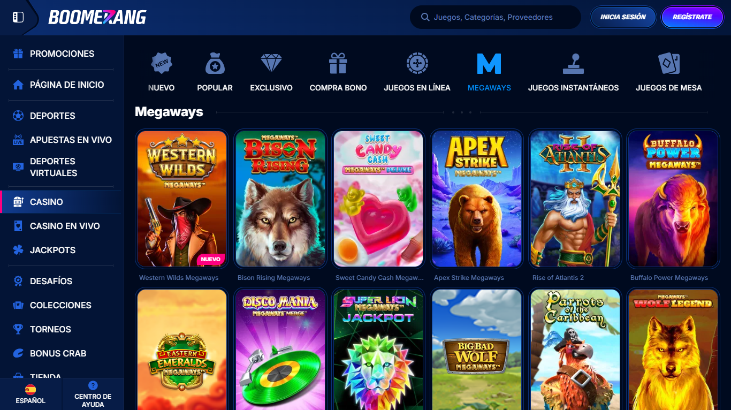731x410 pixels.
Task: Click the gift icon beside Promociones
Action: pyautogui.click(x=18, y=54)
